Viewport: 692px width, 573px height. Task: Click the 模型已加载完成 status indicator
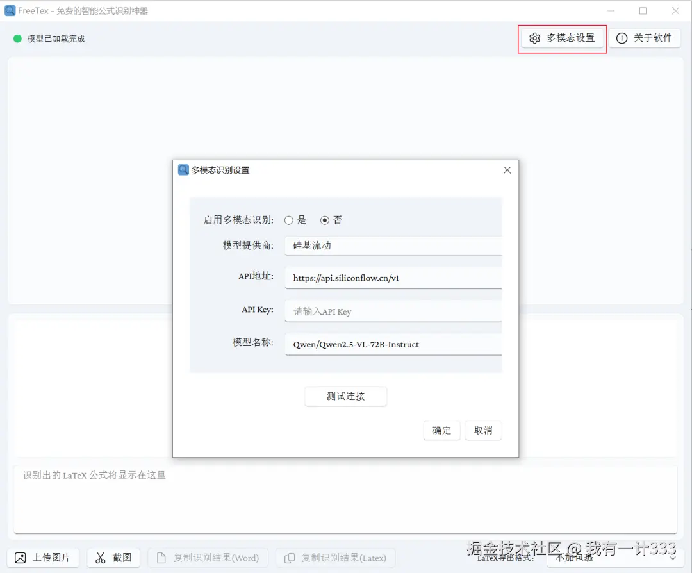[x=17, y=38]
